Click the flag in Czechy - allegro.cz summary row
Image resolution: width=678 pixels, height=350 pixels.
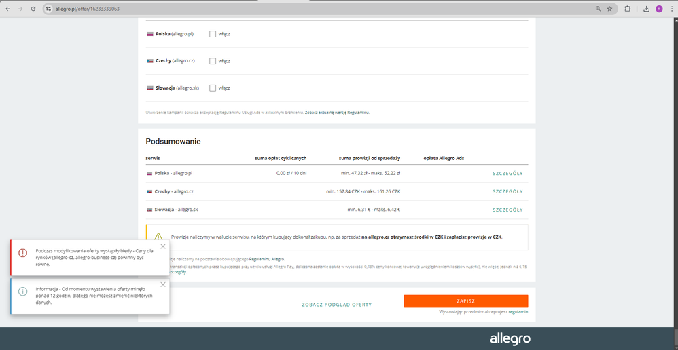149,191
